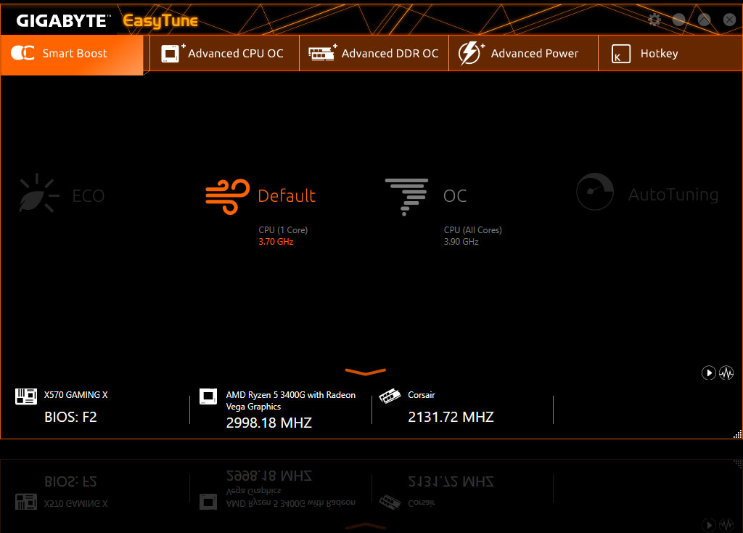Click the up-arrow window button

click(704, 20)
